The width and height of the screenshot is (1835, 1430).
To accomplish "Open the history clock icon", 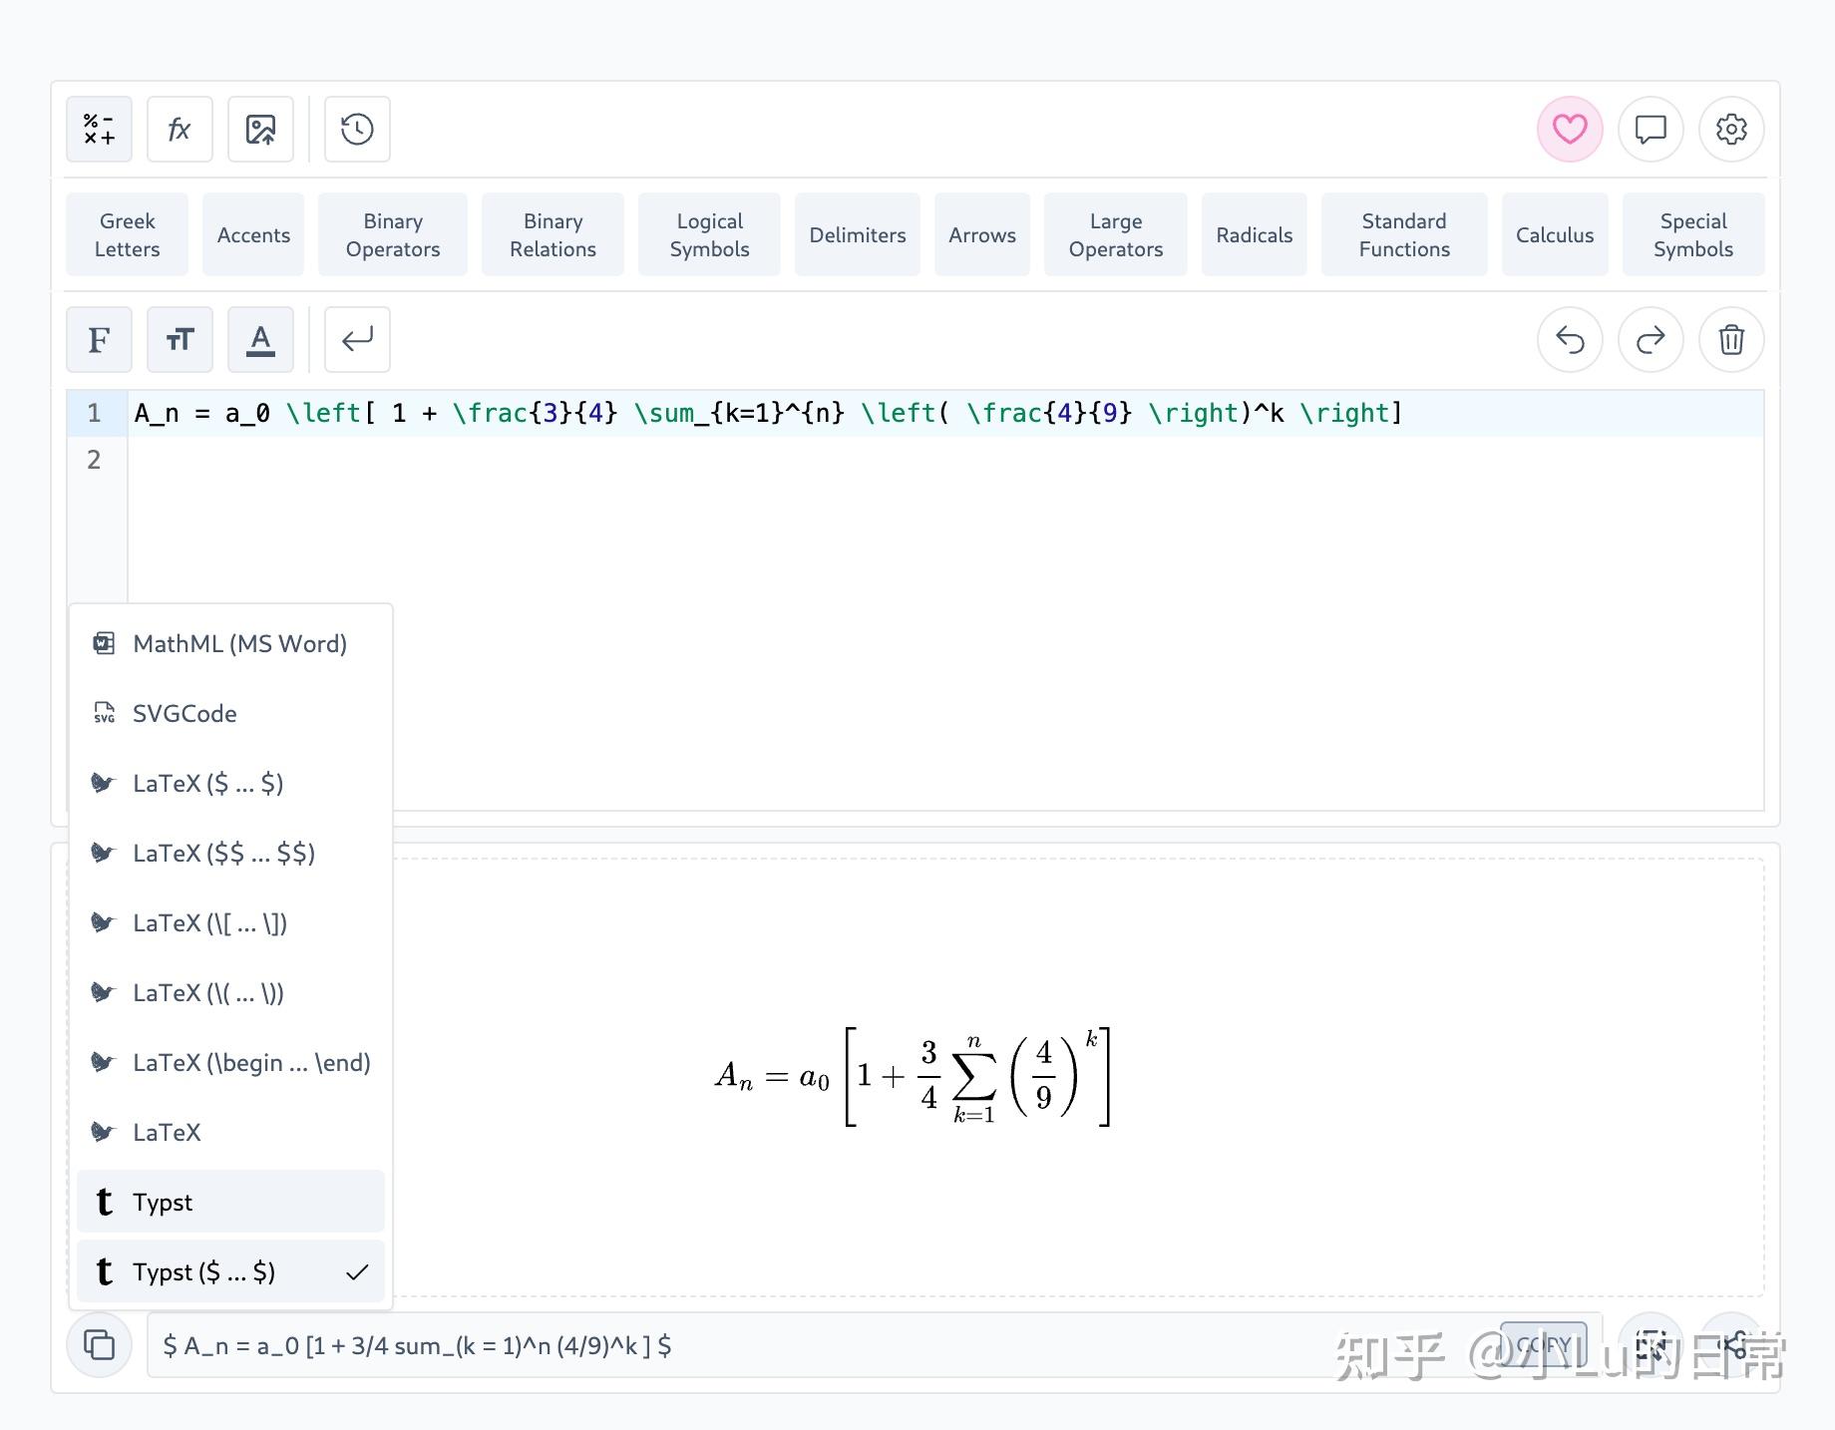I will 357,130.
